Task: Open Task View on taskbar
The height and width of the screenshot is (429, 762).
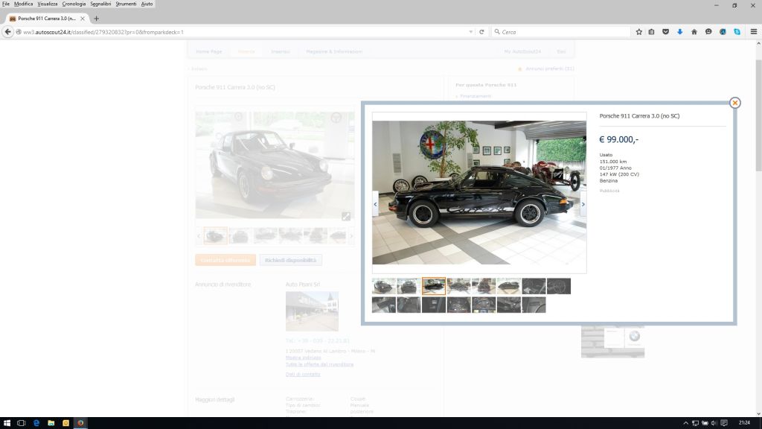Action: [x=22, y=423]
